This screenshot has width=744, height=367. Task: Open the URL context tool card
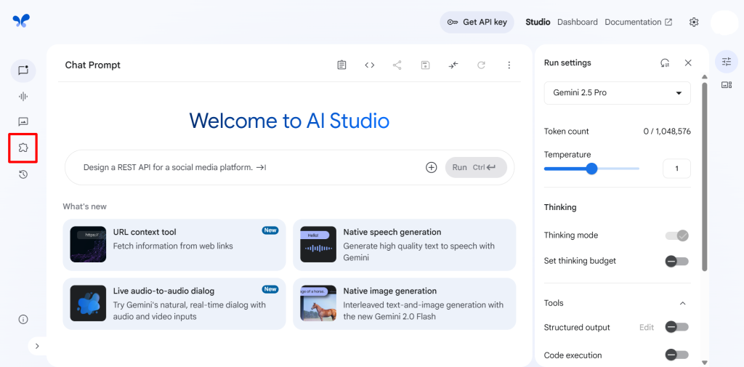tap(174, 244)
